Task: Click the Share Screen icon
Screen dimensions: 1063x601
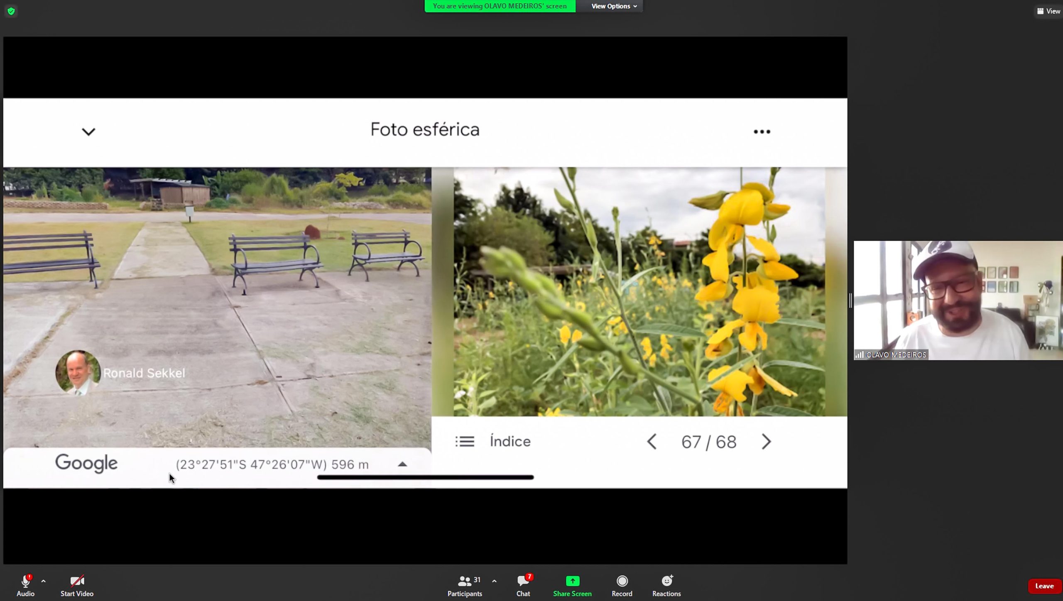Action: pyautogui.click(x=572, y=581)
